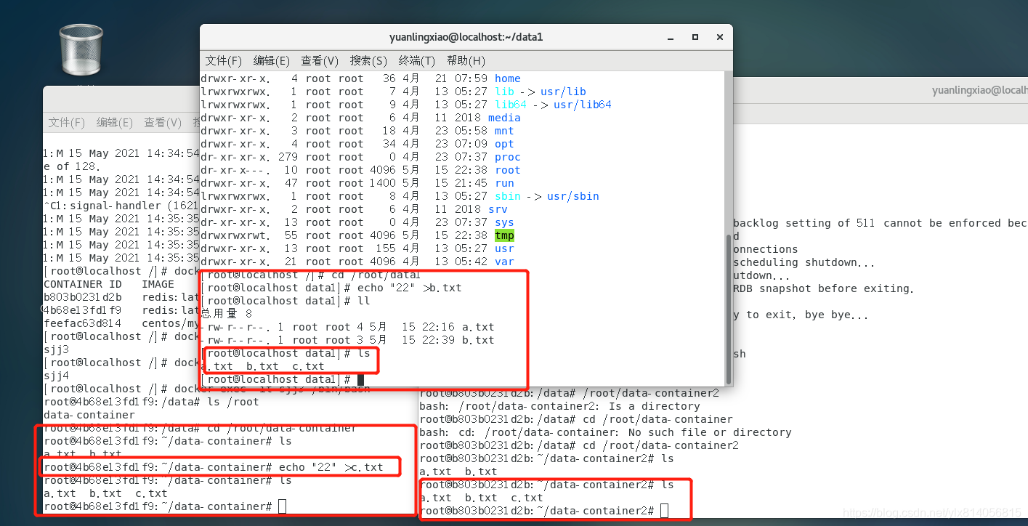Select the 'srv' directory entry
The width and height of the screenshot is (1028, 526).
click(x=498, y=209)
